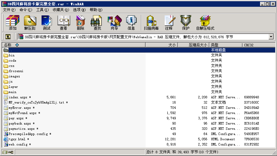277x156 pixels.
Task: Click the 添加 (Add) toolbar icon
Action: pyautogui.click(x=13, y=23)
